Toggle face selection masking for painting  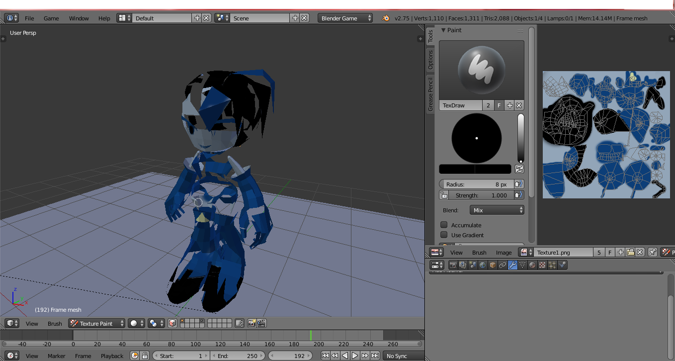[x=172, y=323]
